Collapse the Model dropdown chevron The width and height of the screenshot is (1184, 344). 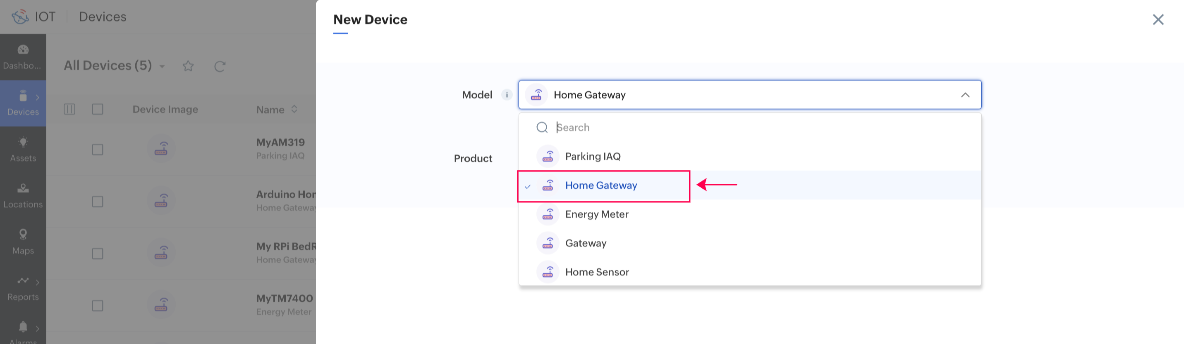coord(965,95)
